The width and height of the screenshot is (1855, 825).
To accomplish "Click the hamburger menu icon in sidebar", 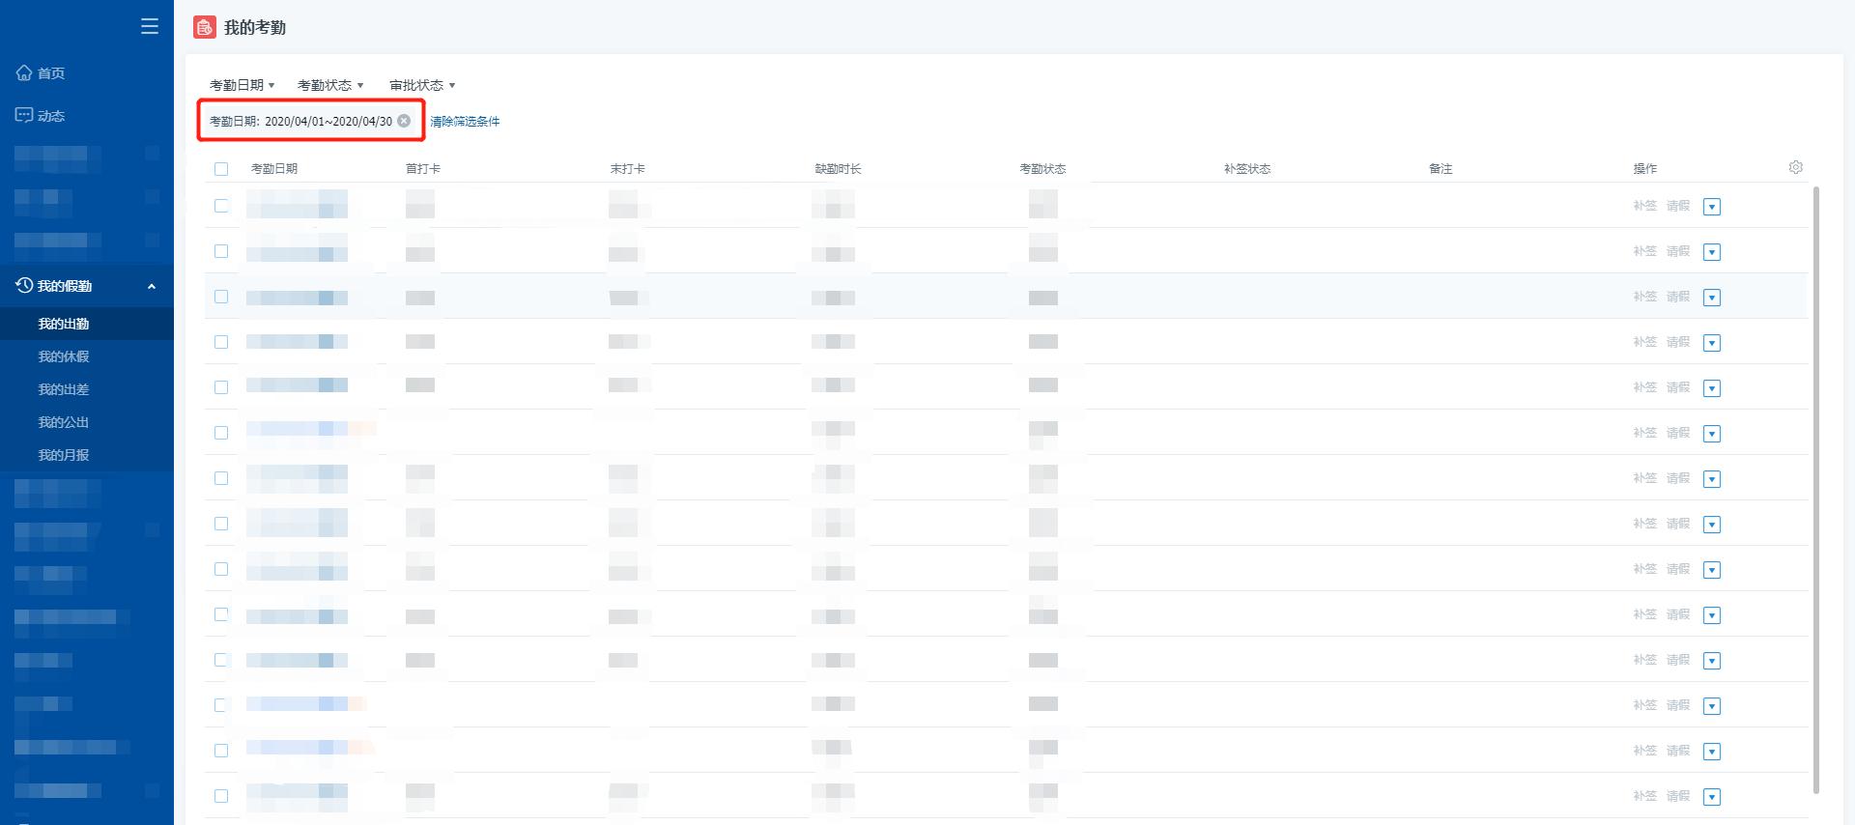I will click(149, 26).
